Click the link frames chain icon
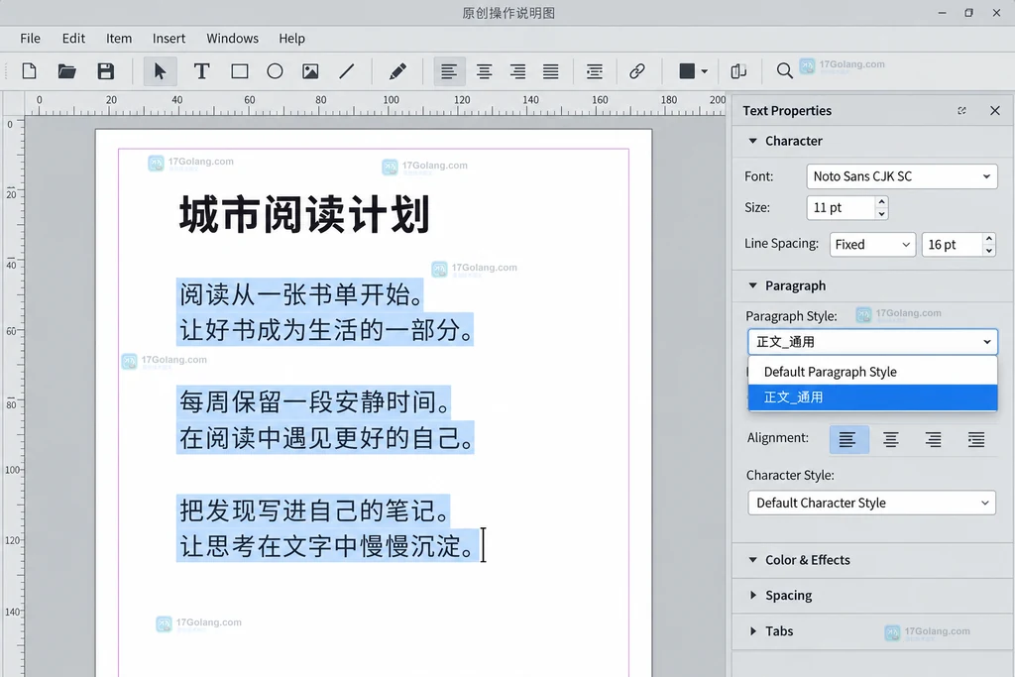 coord(637,71)
